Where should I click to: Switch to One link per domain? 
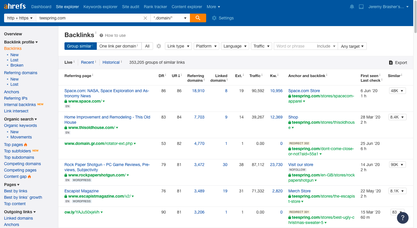click(119, 46)
